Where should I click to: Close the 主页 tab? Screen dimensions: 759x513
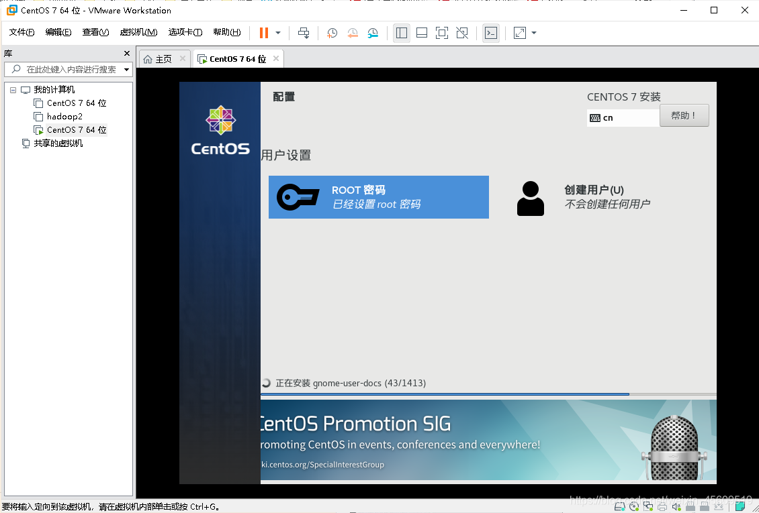pyautogui.click(x=183, y=58)
